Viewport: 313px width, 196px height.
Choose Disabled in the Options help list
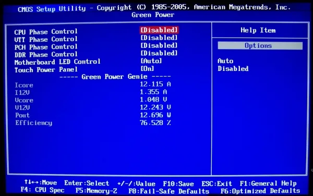pyautogui.click(x=233, y=69)
